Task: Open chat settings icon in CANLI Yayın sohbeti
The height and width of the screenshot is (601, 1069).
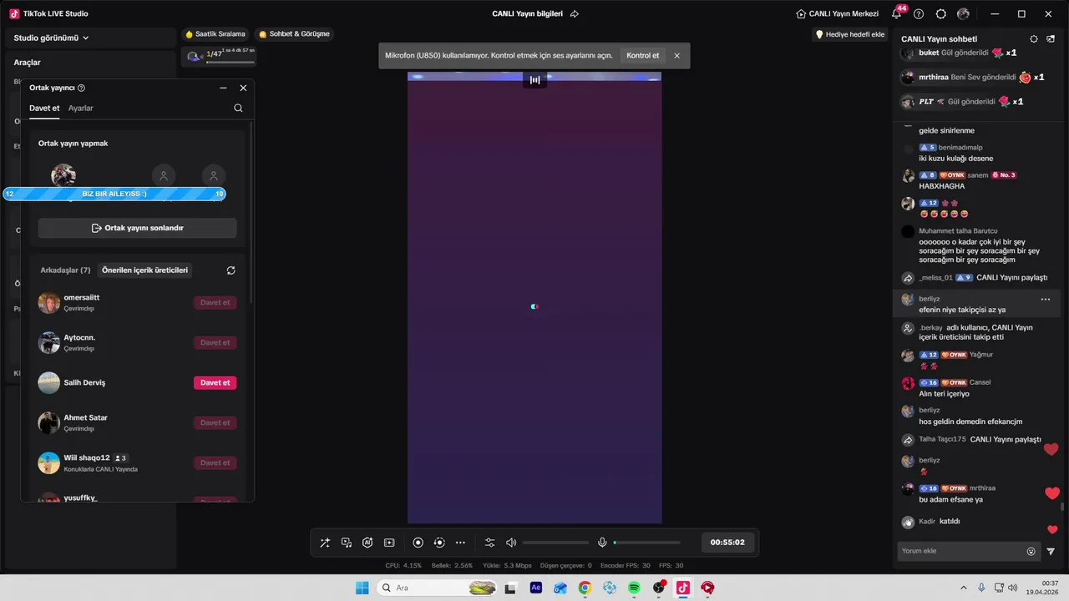Action: click(x=1034, y=39)
